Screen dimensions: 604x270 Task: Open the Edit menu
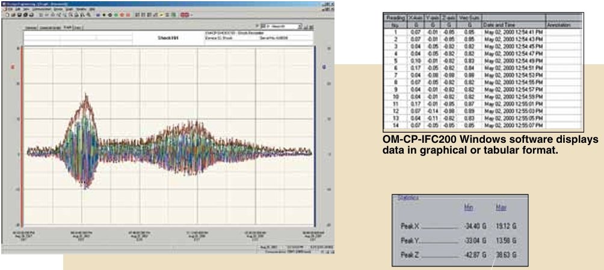(x=17, y=9)
